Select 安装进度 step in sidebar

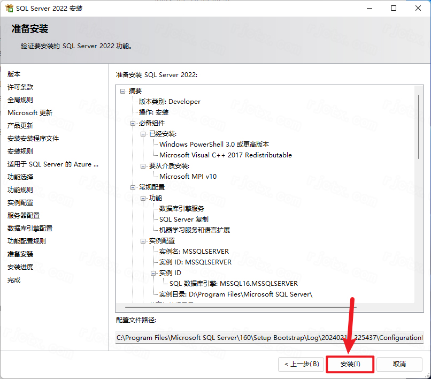point(20,267)
